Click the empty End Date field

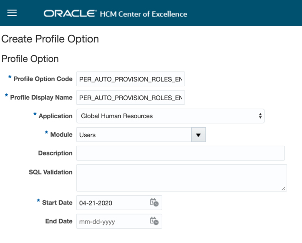[112, 222]
